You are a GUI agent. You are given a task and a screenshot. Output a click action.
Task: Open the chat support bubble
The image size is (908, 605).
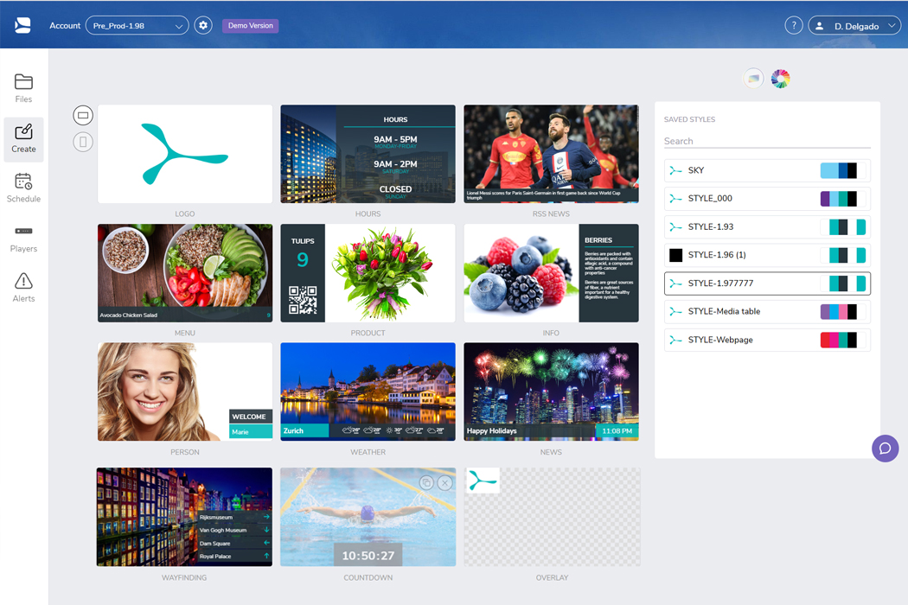[x=885, y=449]
